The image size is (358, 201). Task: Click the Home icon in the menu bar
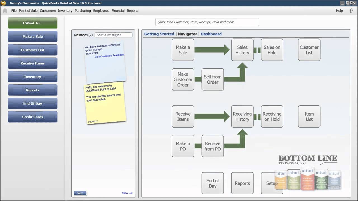(5, 11)
